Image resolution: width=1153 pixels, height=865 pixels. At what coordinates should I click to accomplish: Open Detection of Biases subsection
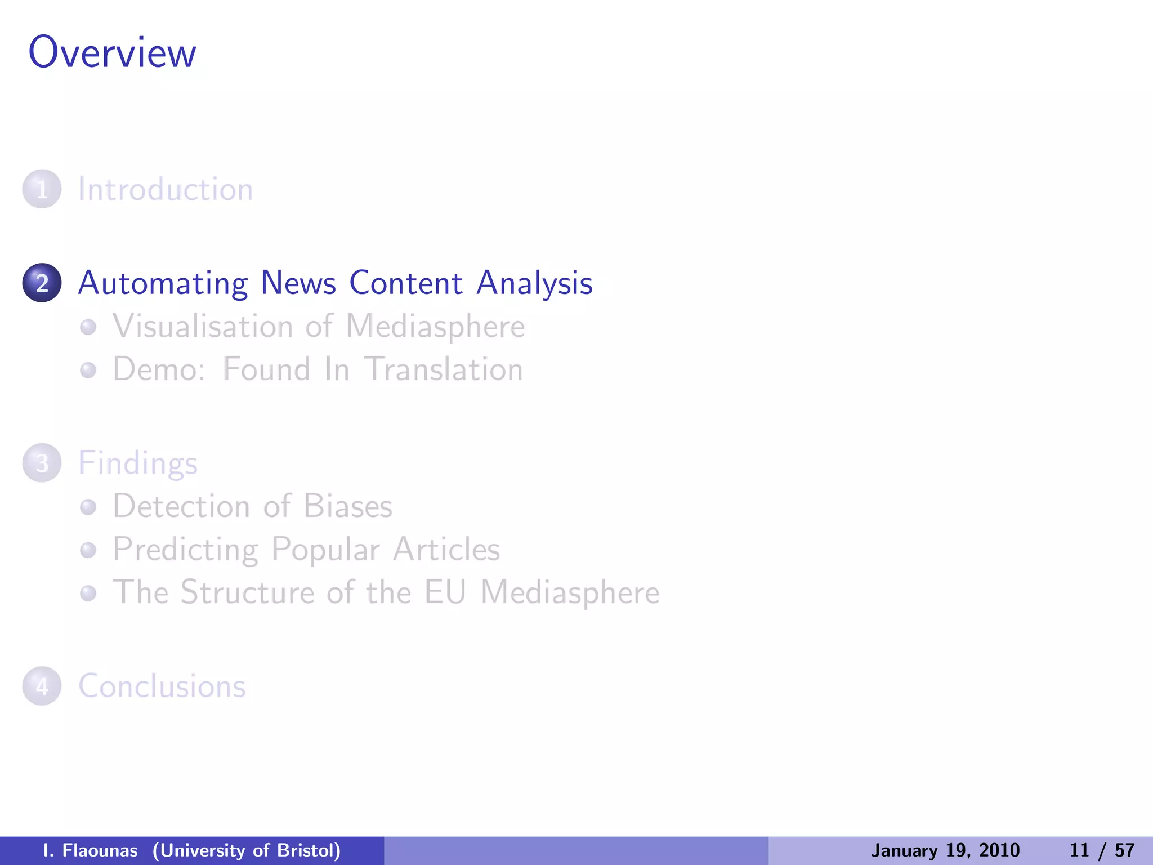click(x=253, y=506)
